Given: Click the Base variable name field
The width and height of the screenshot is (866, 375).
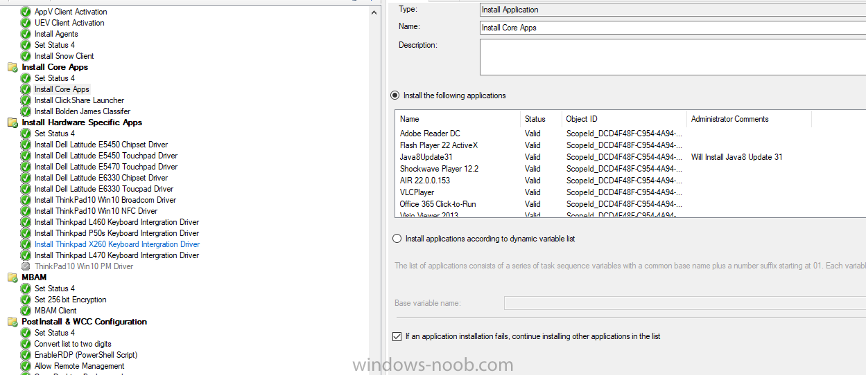Looking at the screenshot, I should (685, 303).
